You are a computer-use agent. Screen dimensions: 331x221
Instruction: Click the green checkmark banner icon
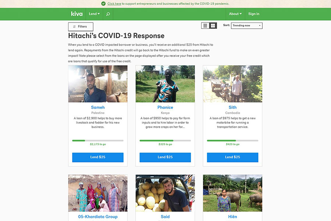click(x=103, y=4)
